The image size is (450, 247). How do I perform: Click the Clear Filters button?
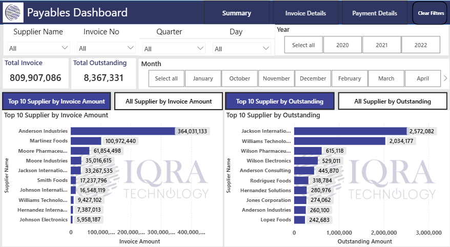pyautogui.click(x=431, y=13)
